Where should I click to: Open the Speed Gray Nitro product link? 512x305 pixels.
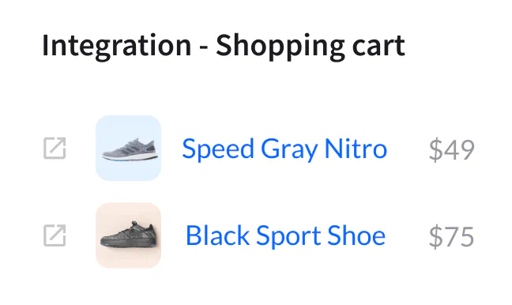pyautogui.click(x=284, y=149)
